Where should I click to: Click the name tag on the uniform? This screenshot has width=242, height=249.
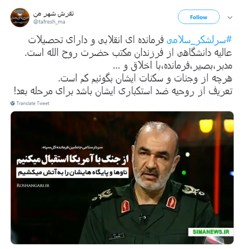[116, 235]
